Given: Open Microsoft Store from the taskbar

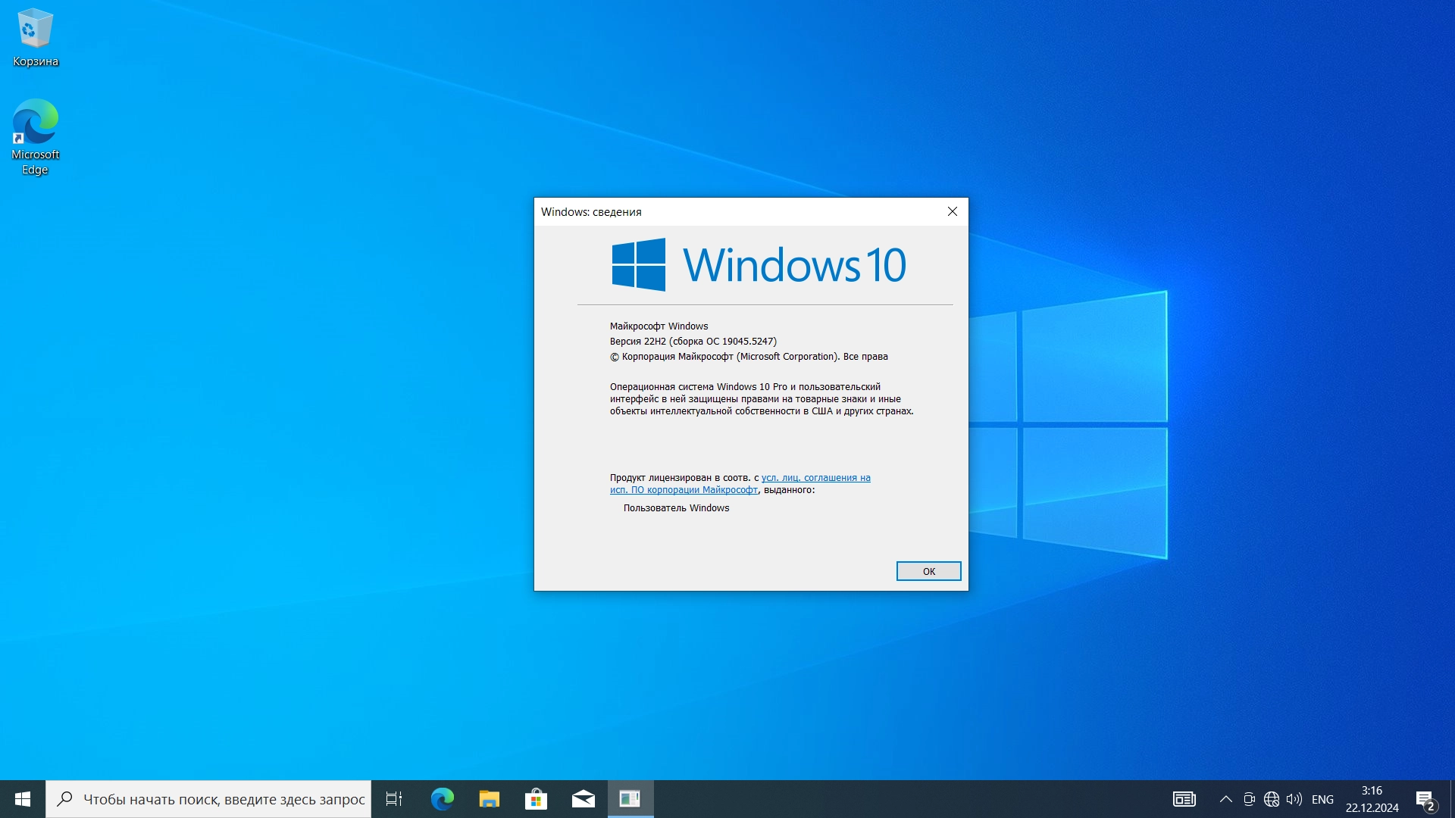Looking at the screenshot, I should tap(536, 799).
